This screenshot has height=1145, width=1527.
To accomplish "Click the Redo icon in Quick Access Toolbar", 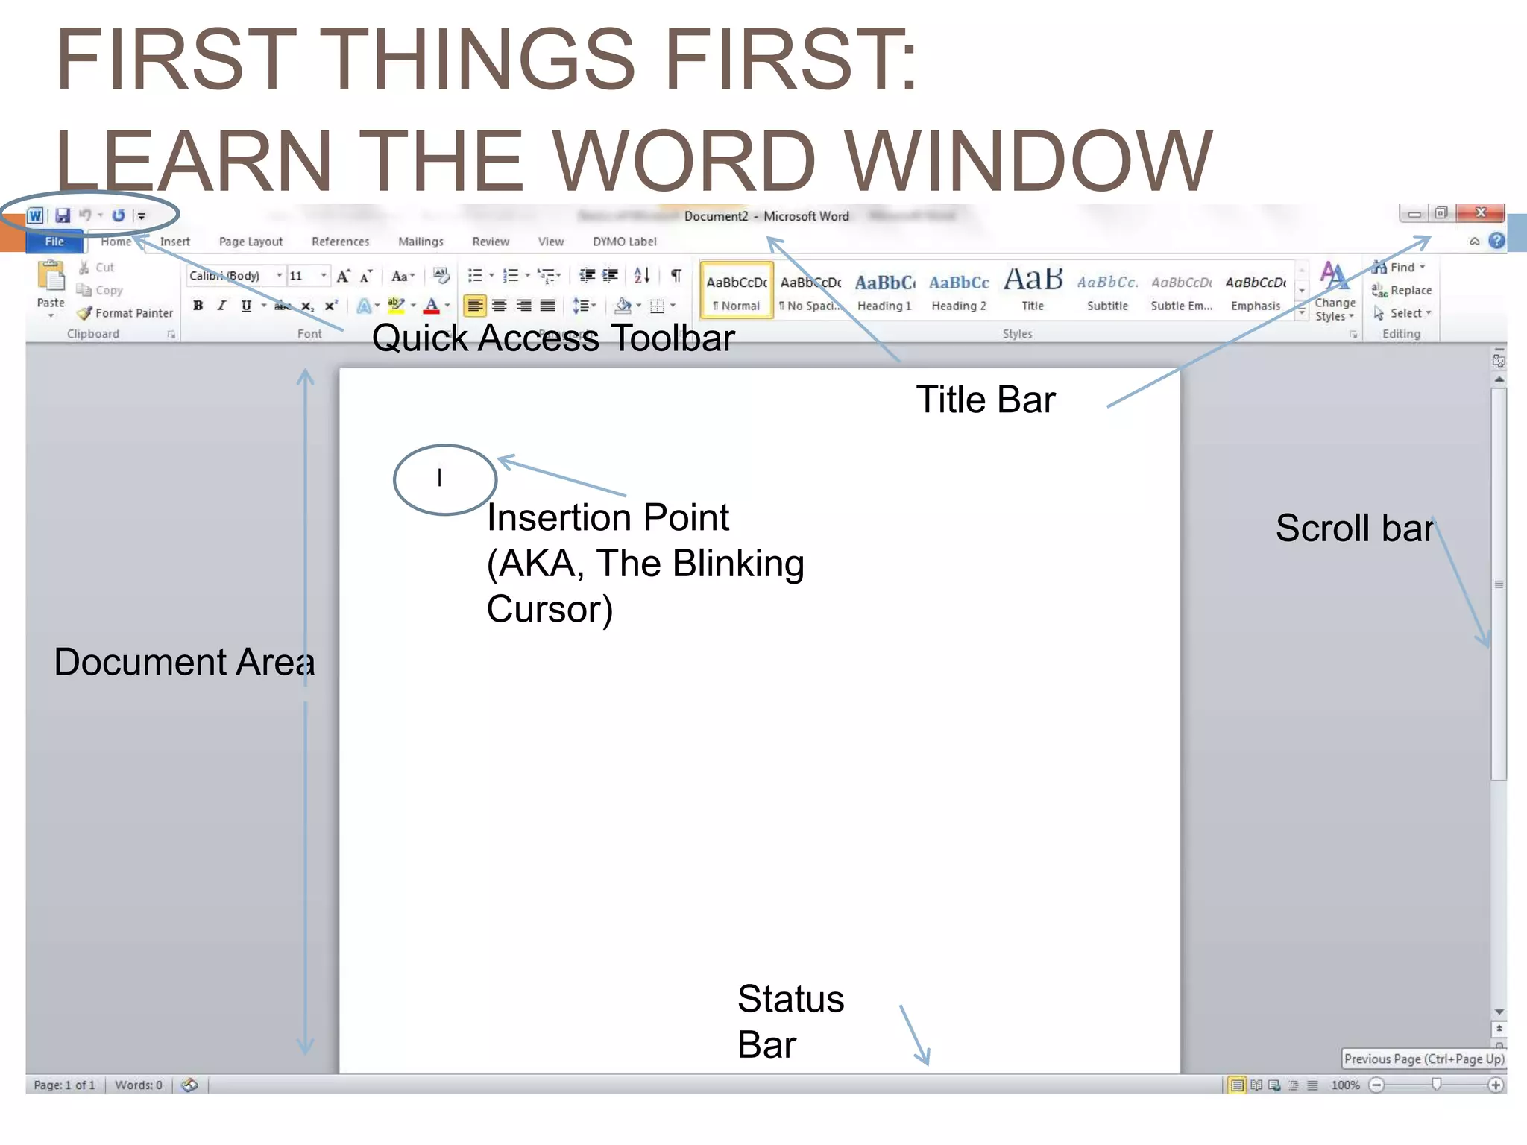I will tap(118, 215).
